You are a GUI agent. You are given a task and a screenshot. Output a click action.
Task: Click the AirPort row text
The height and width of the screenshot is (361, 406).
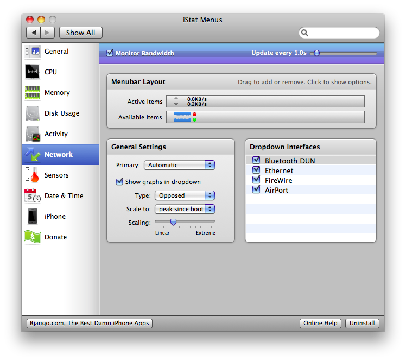pos(276,190)
